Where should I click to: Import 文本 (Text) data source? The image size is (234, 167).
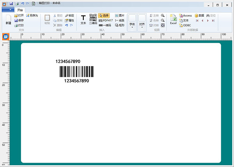click(184, 20)
